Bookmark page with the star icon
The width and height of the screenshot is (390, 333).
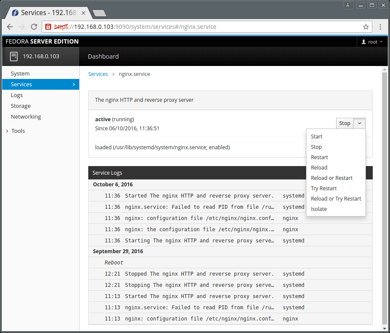click(365, 27)
